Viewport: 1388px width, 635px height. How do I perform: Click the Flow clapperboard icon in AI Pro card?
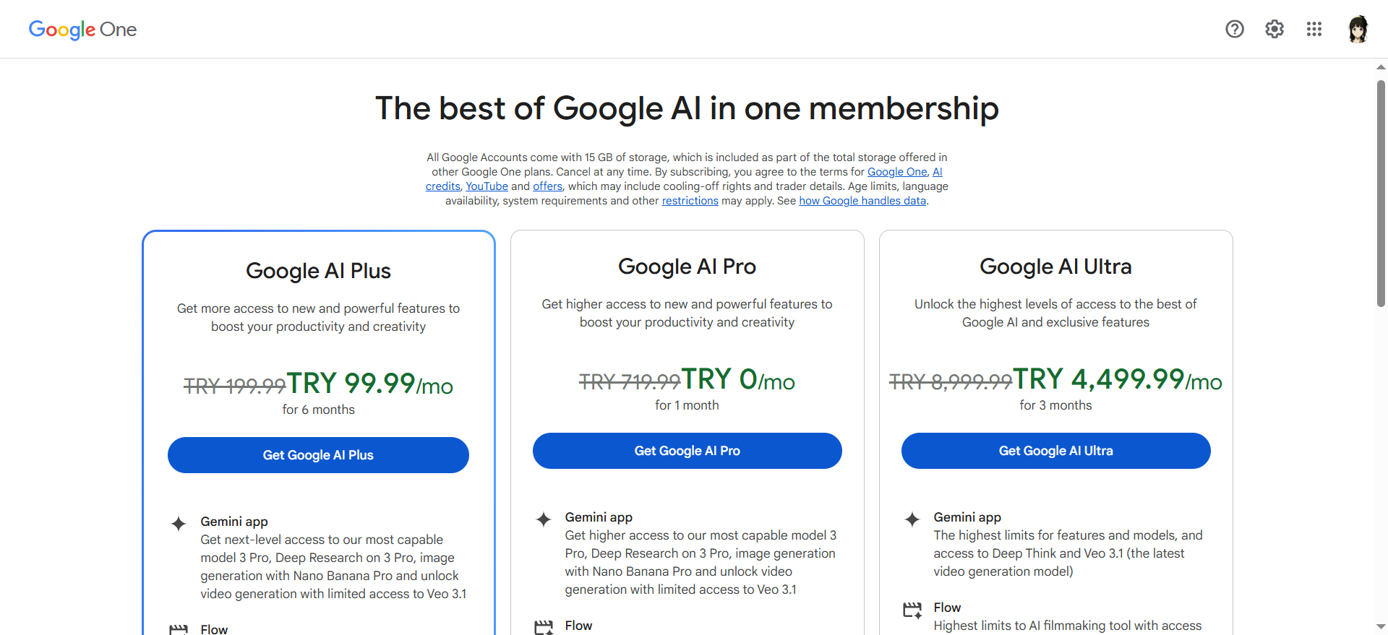pos(544,627)
